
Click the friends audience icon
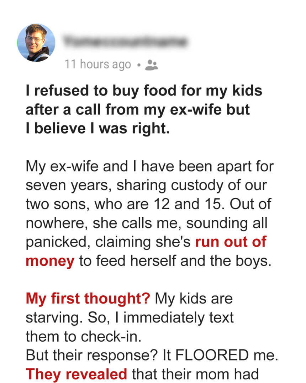pyautogui.click(x=152, y=64)
